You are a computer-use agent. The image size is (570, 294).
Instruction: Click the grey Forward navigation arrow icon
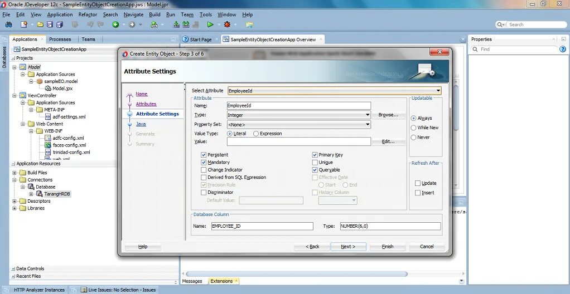pos(132,24)
